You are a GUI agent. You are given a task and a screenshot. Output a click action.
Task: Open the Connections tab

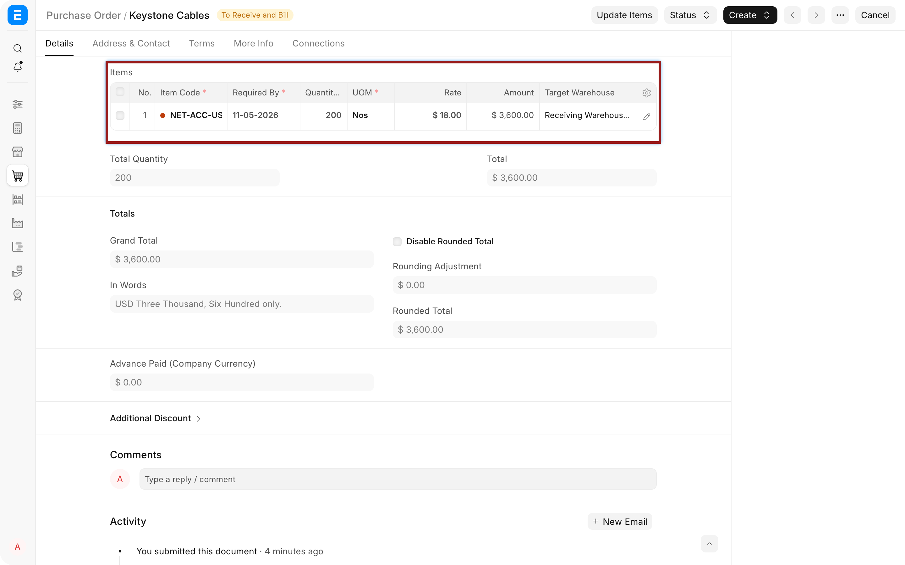[318, 43]
